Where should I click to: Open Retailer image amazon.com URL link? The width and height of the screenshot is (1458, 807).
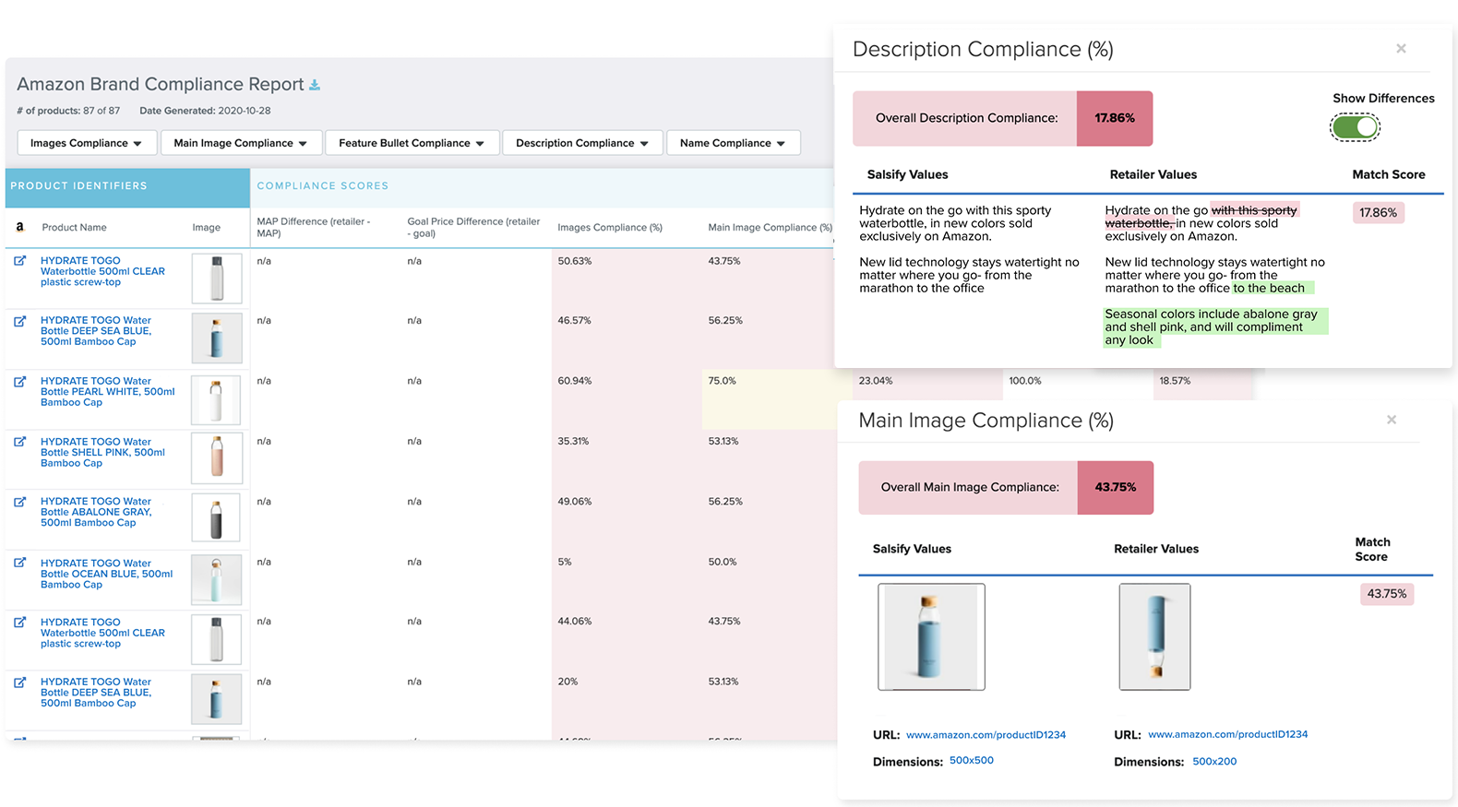pyautogui.click(x=1227, y=735)
